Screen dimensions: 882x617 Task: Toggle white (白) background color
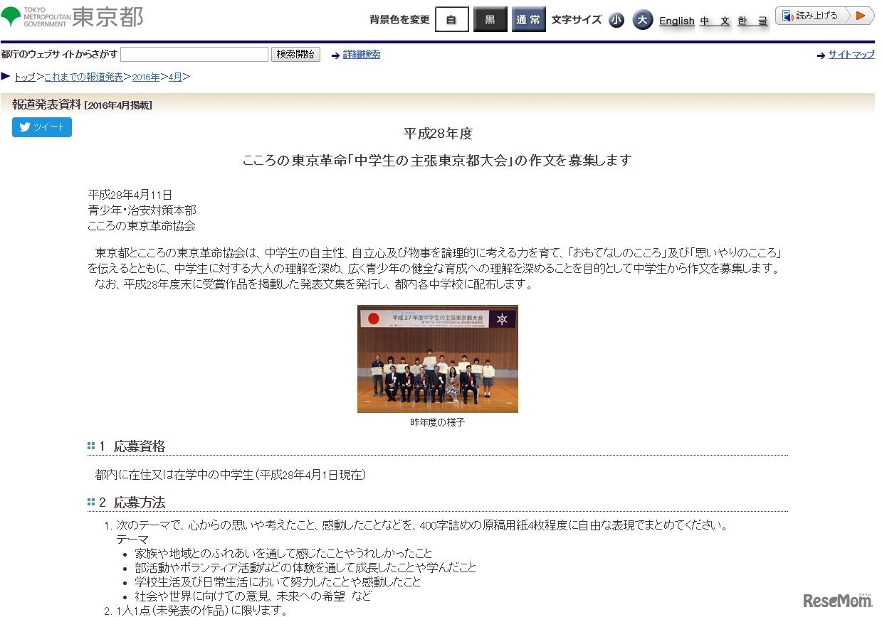[x=451, y=19]
